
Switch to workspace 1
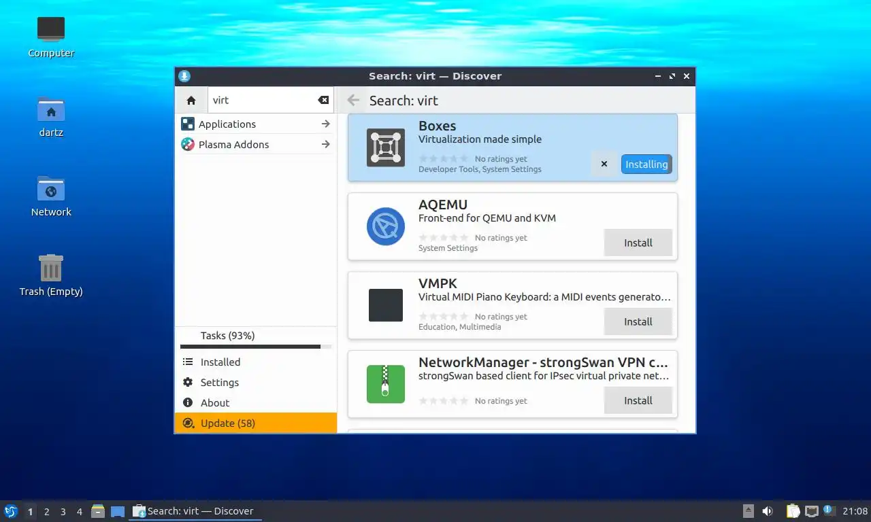click(x=30, y=512)
